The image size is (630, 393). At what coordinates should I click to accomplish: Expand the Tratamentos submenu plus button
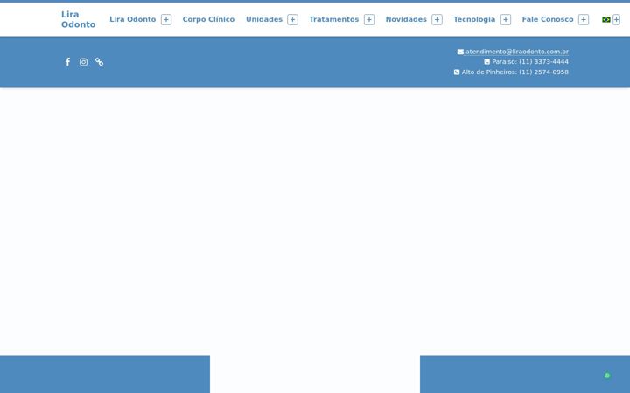pyautogui.click(x=369, y=19)
